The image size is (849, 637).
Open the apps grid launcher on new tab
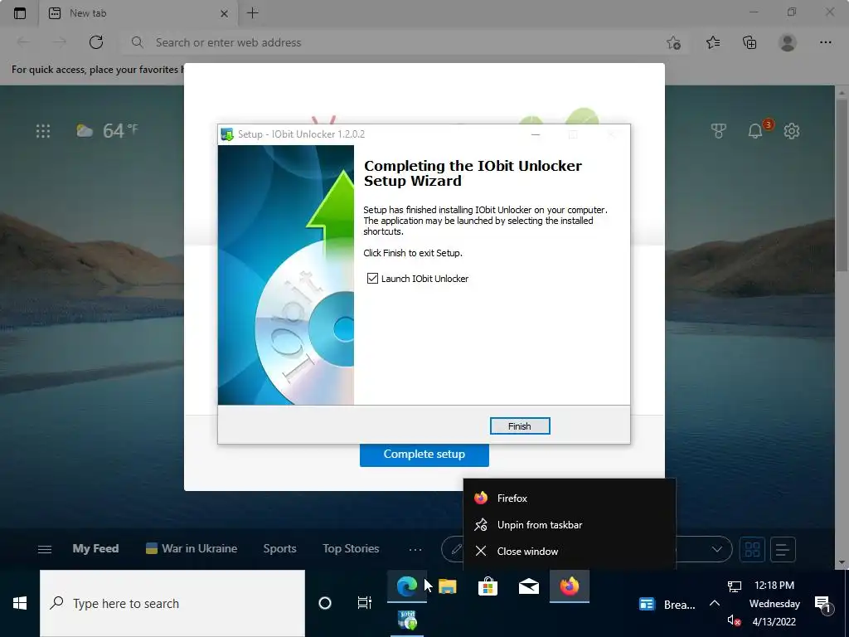pos(43,130)
